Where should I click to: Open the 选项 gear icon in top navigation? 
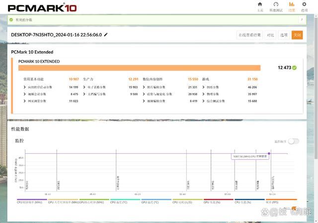coord(304,4)
